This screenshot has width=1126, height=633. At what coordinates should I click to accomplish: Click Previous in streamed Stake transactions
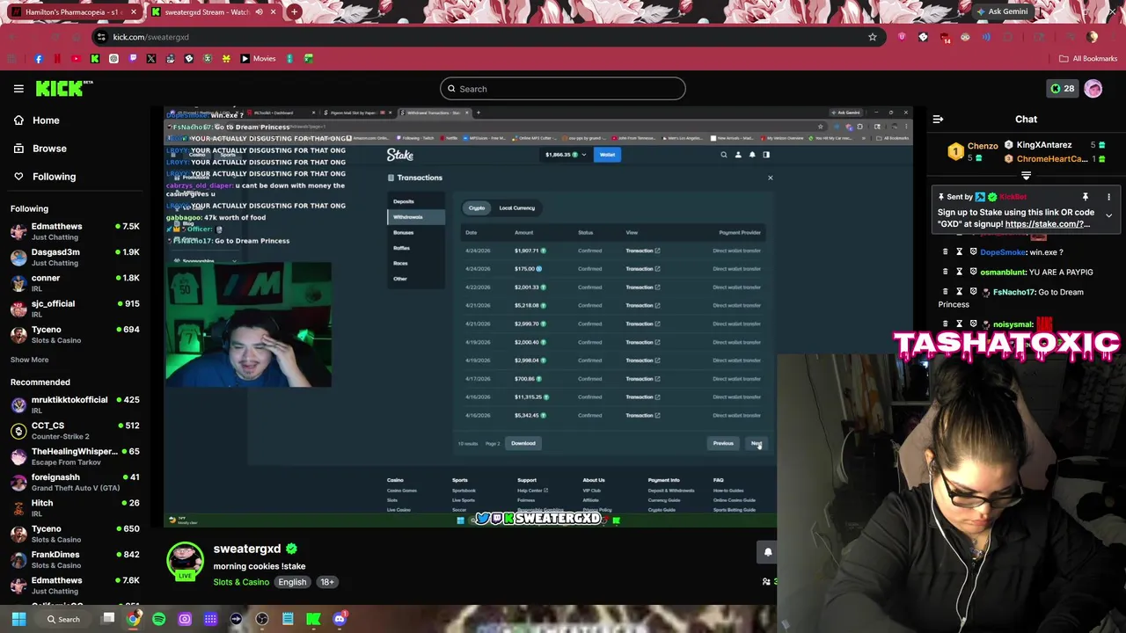pyautogui.click(x=722, y=443)
